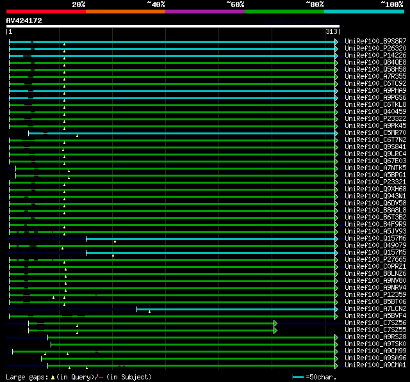Select the UniRef100_Q6DV58 label
Screen dimensions: 410x382
[x=375, y=203]
